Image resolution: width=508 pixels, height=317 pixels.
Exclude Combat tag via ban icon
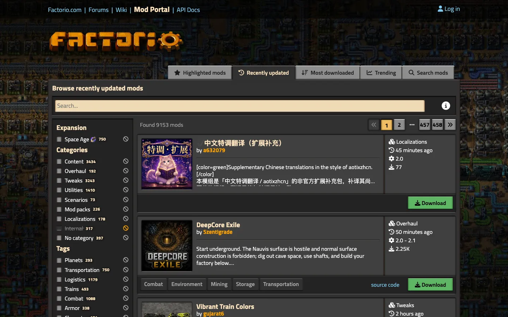tap(126, 298)
